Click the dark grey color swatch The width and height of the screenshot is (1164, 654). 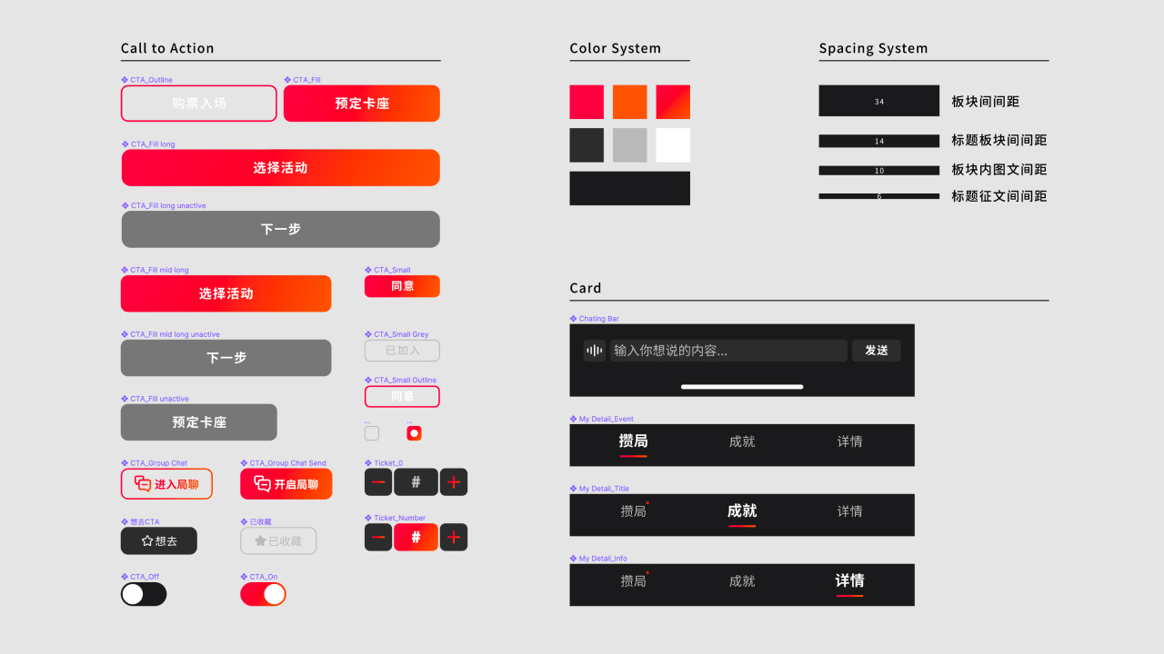pyautogui.click(x=587, y=145)
